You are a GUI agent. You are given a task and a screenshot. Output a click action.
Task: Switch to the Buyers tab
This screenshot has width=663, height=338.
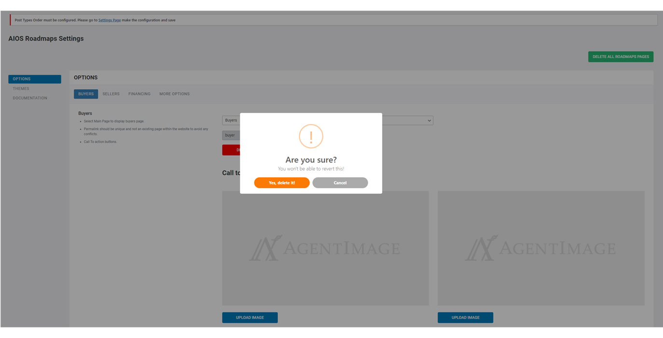86,94
